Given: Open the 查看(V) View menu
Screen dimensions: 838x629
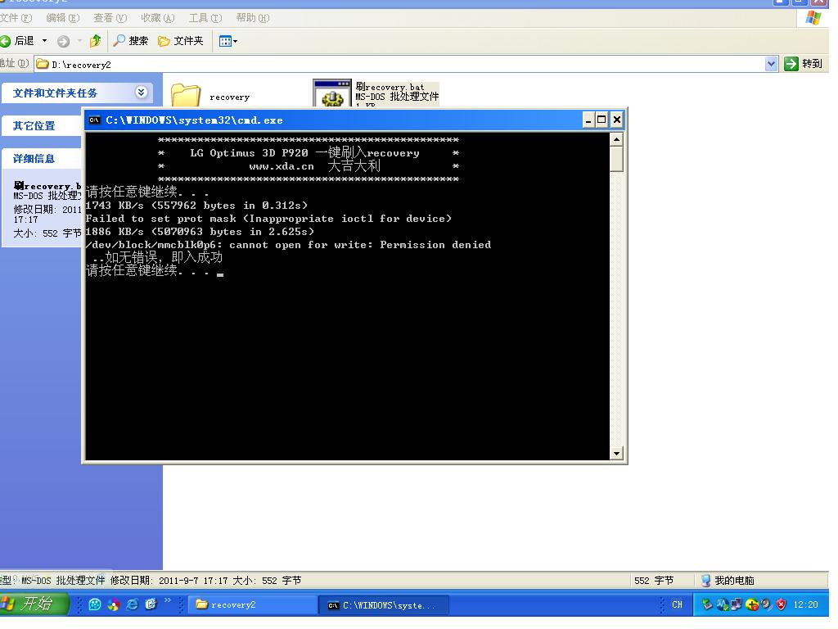Looking at the screenshot, I should coord(110,17).
